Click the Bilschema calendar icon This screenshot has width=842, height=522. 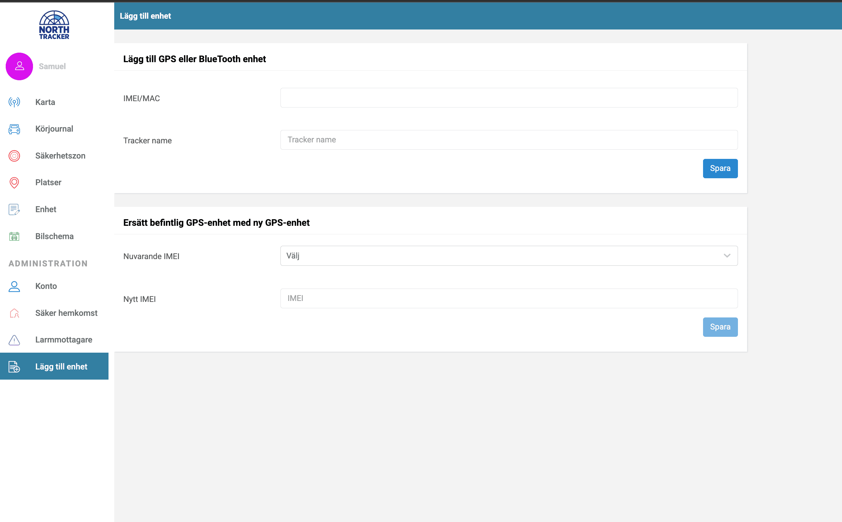point(14,236)
